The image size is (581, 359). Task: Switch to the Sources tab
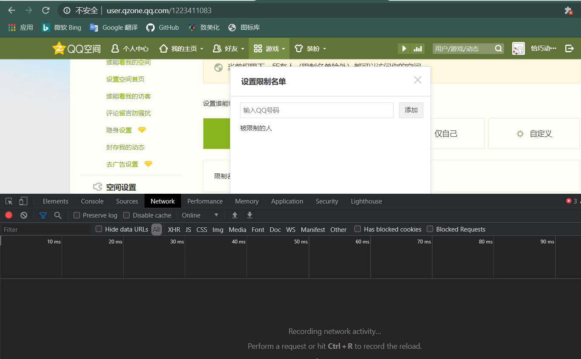coord(127,201)
